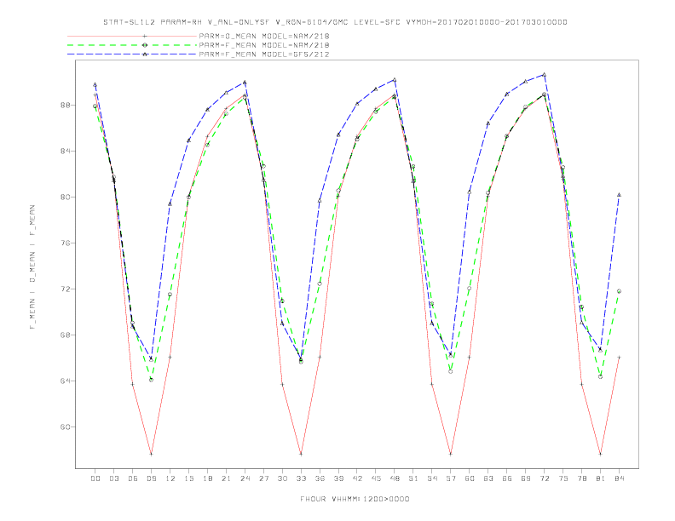Click x-axis forecast hour label 63
The height and width of the screenshot is (521, 675).
point(488,478)
